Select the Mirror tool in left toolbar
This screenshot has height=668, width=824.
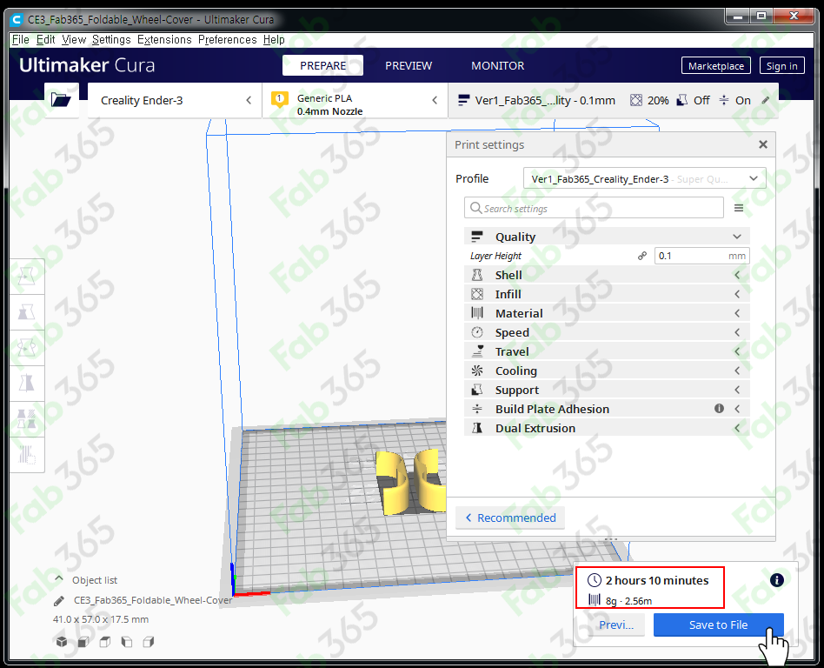tap(26, 383)
